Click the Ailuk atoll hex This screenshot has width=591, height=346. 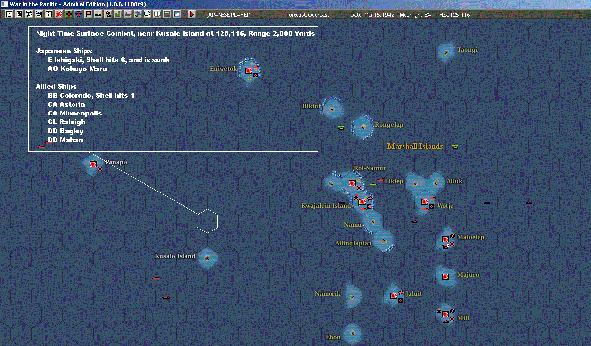click(435, 183)
